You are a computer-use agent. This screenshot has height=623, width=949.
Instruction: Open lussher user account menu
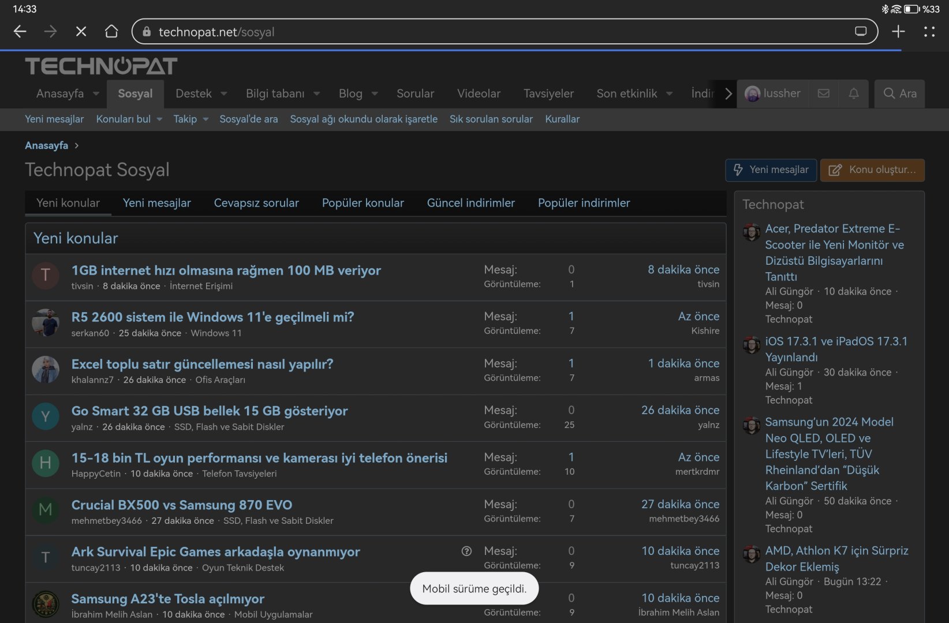773,93
